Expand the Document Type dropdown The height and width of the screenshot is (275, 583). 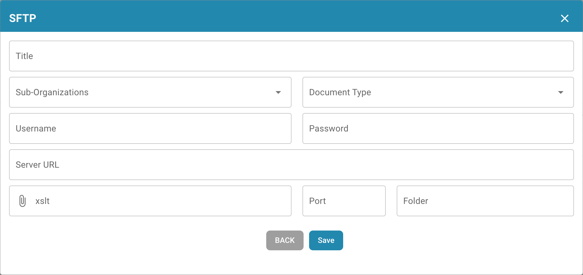[x=561, y=92]
